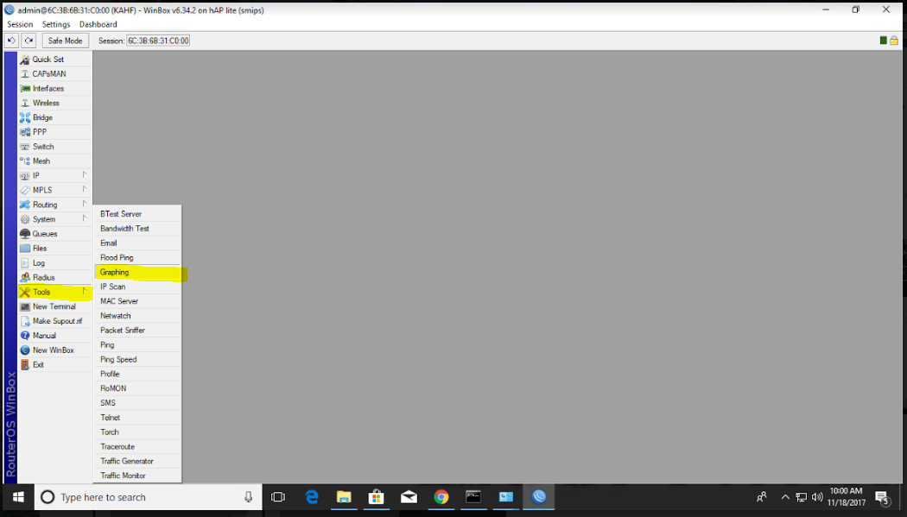Open Microsoft Edge from the taskbar
Image resolution: width=907 pixels, height=517 pixels.
pos(312,497)
